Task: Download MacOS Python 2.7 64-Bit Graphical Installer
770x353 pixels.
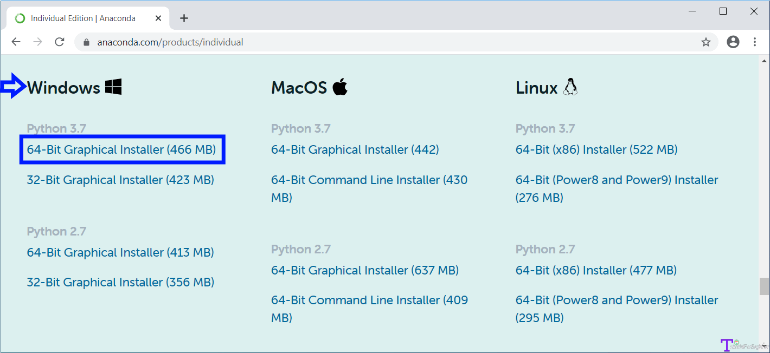Action: pos(365,270)
